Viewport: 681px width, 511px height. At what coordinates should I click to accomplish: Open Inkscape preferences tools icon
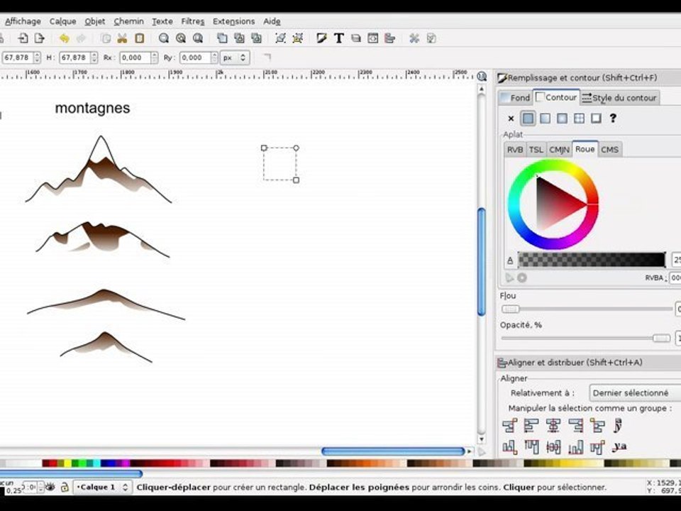click(414, 38)
